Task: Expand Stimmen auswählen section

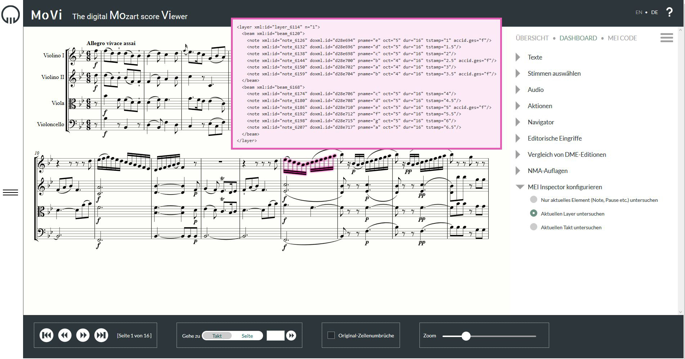Action: click(554, 74)
